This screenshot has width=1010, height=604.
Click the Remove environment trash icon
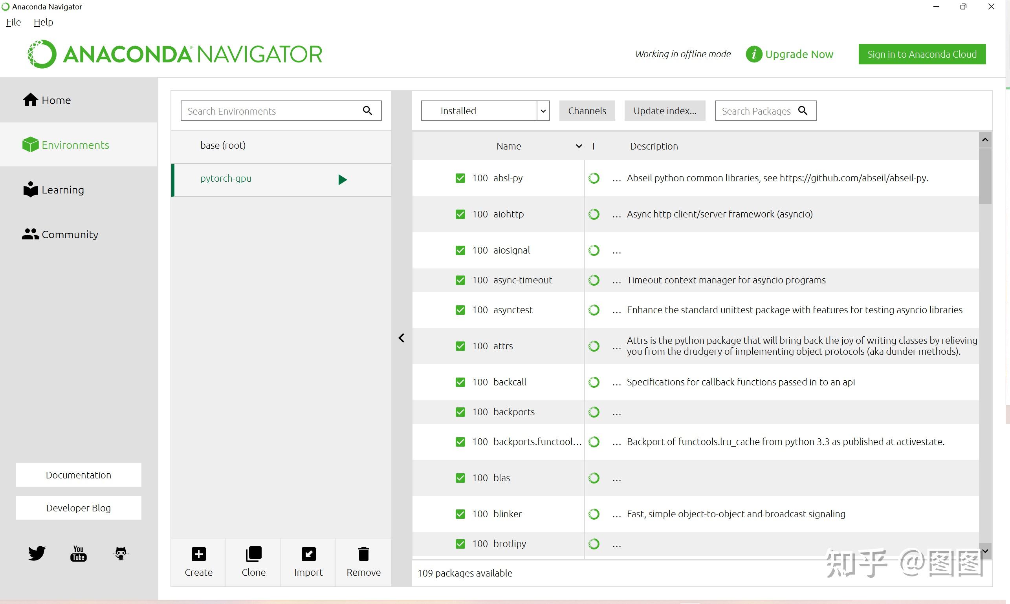point(363,554)
